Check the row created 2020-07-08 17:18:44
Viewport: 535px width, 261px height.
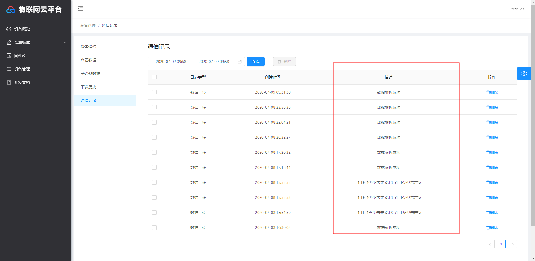point(154,167)
